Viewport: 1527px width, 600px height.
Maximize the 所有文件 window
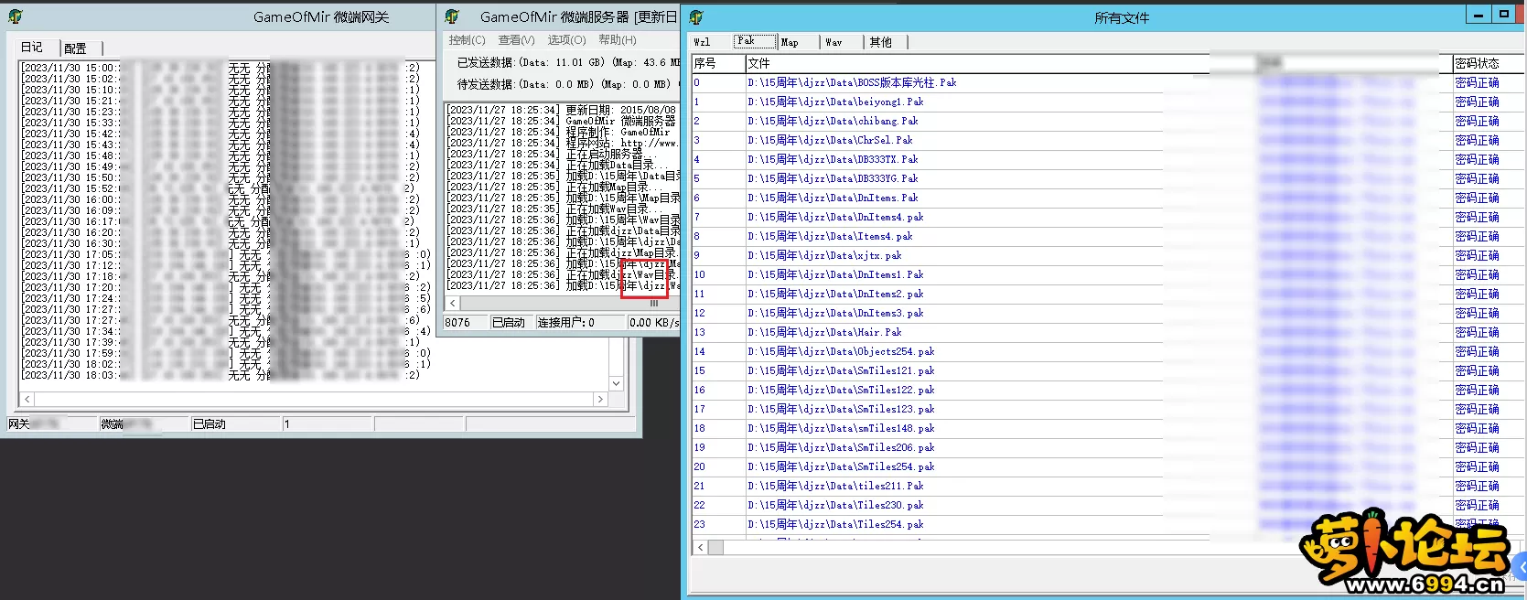coord(1504,15)
